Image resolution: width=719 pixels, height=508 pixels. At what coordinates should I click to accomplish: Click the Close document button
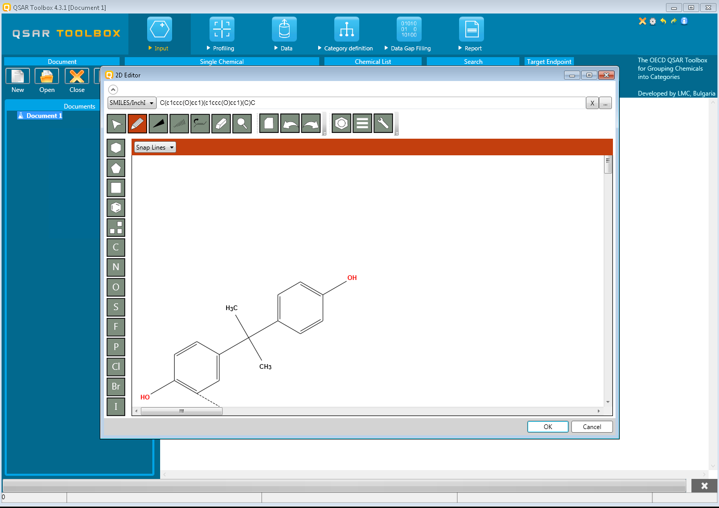77,81
